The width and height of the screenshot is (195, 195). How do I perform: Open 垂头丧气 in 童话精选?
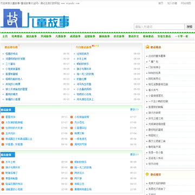(153, 90)
